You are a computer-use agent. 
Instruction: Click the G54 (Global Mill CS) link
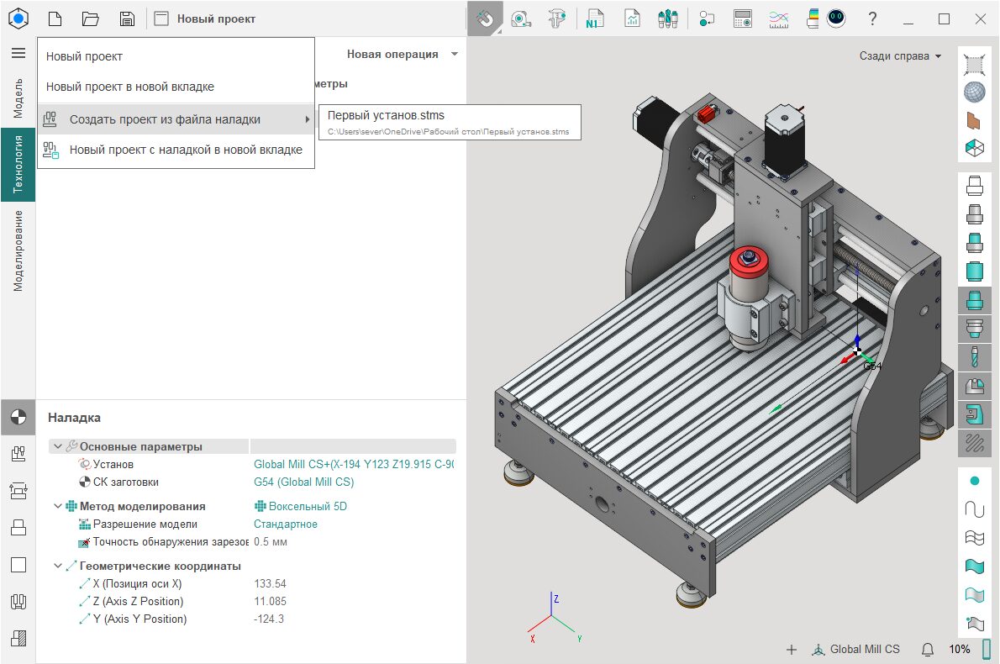click(303, 482)
